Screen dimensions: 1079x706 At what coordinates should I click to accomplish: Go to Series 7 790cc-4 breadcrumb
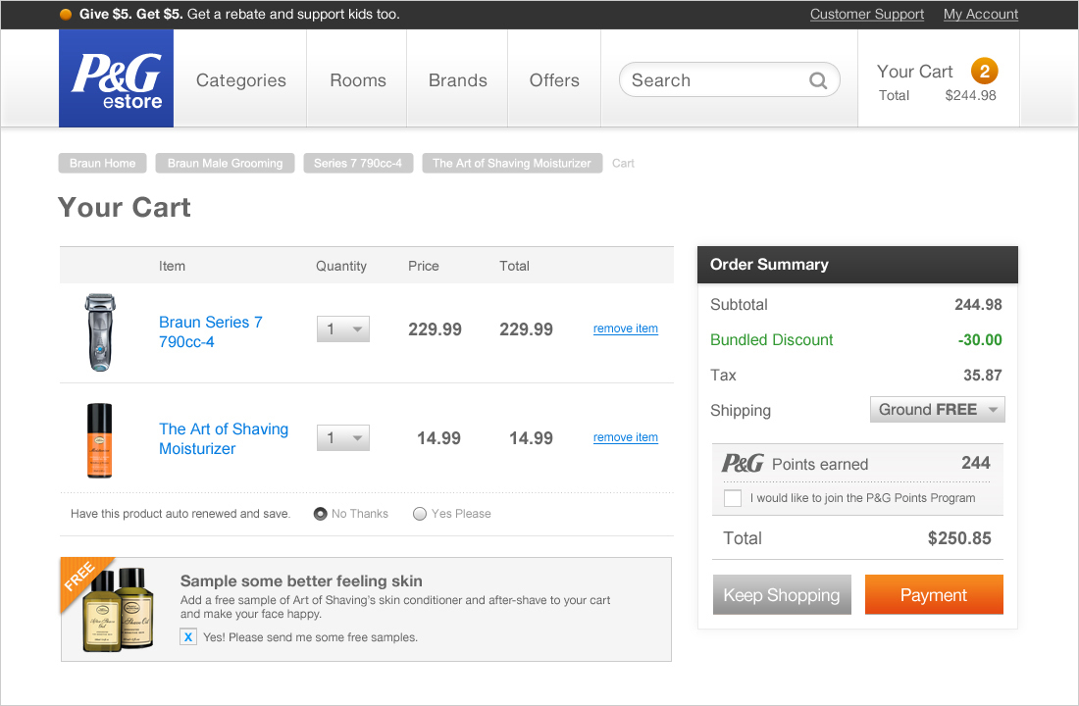pos(358,163)
